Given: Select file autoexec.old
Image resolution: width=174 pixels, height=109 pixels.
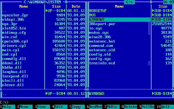Looking at the screenshot, I should (130, 50).
